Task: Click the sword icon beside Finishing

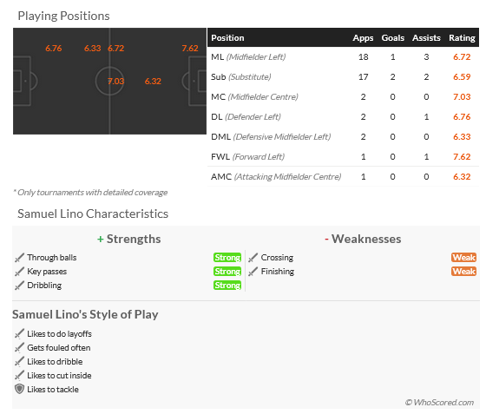Action: point(253,272)
